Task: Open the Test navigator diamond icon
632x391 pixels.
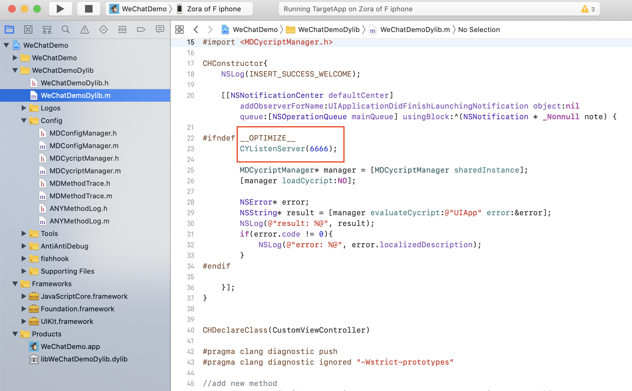Action: (x=103, y=29)
